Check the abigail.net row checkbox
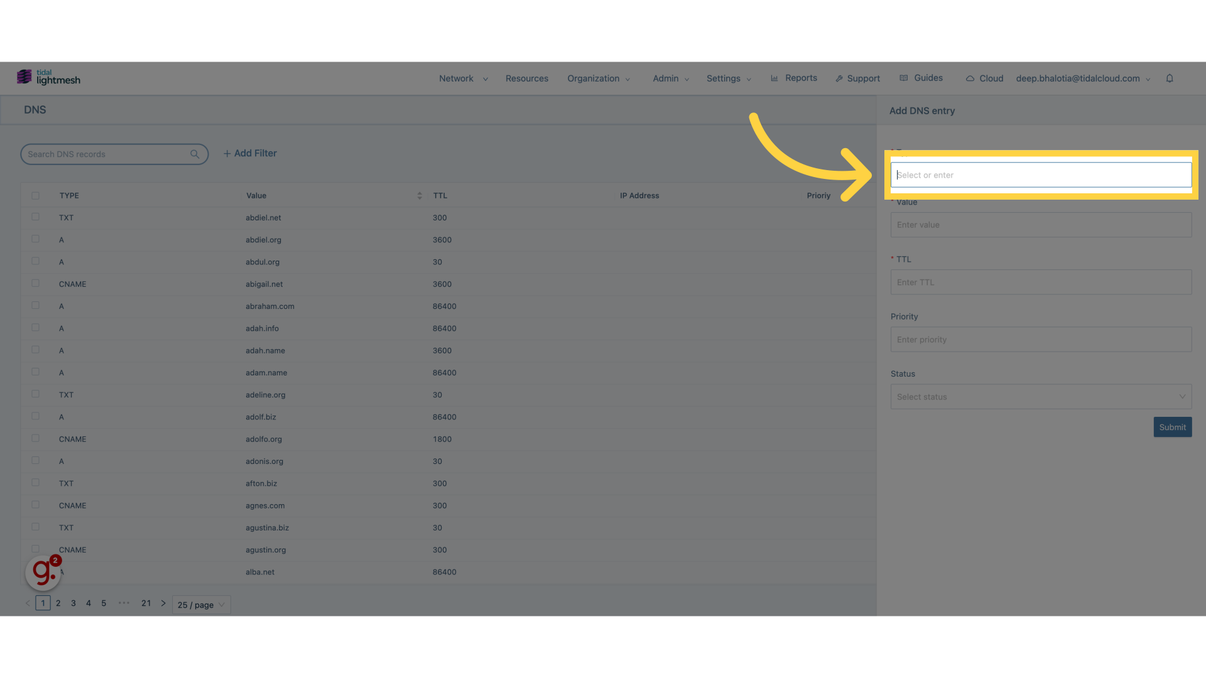The height and width of the screenshot is (678, 1206). coord(36,284)
